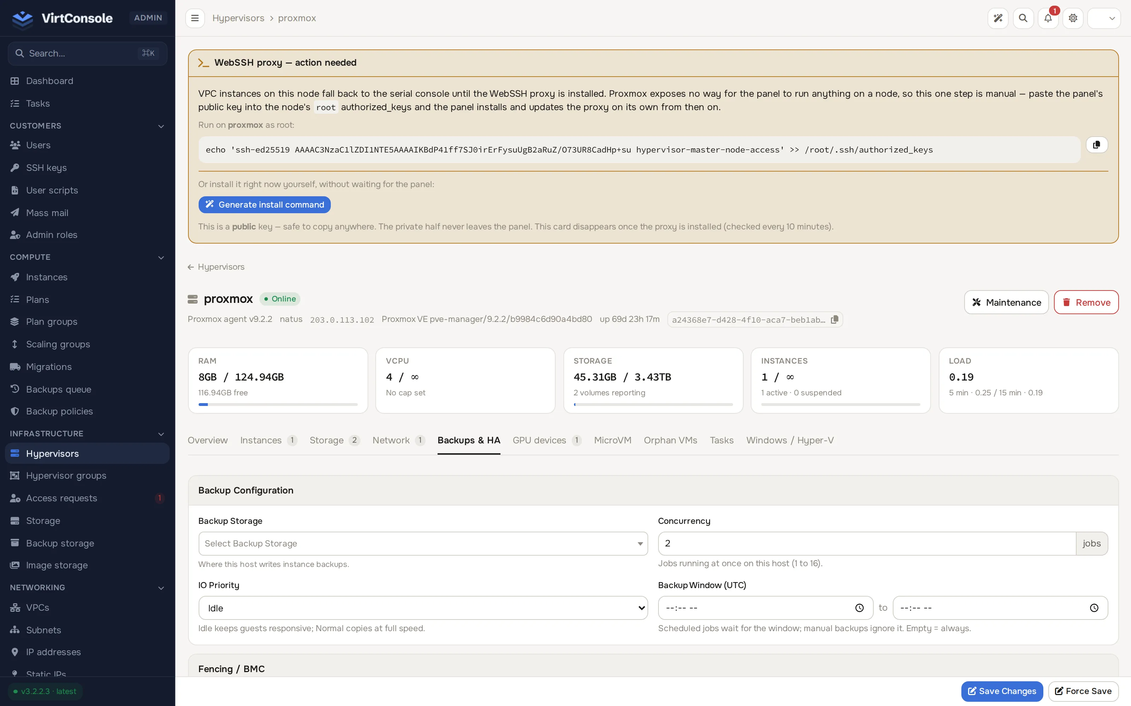Open the search icon in top bar
The width and height of the screenshot is (1131, 706).
pos(1023,18)
